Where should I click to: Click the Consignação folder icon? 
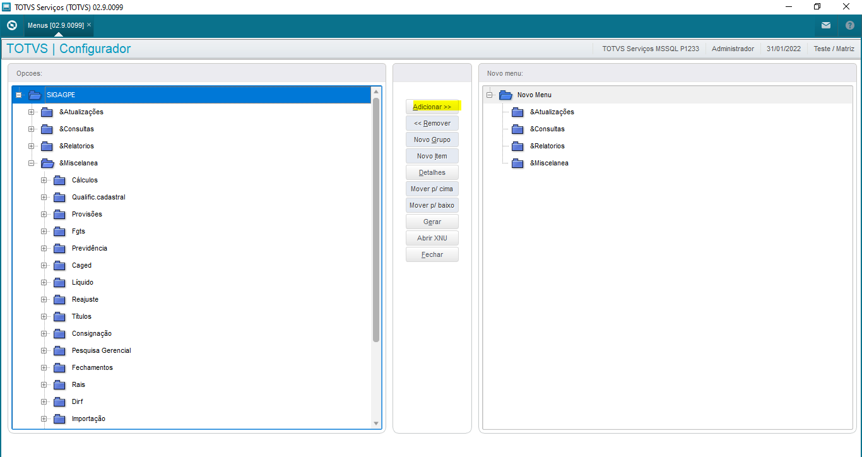(x=60, y=333)
